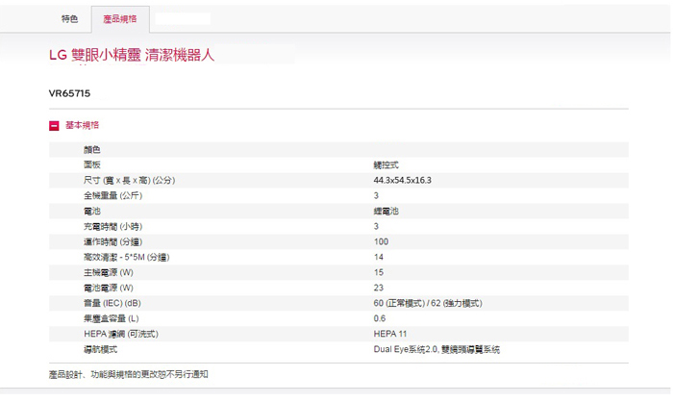Click the 44.3x54.5x16.3 dimension value
673x402 pixels.
[402, 181]
